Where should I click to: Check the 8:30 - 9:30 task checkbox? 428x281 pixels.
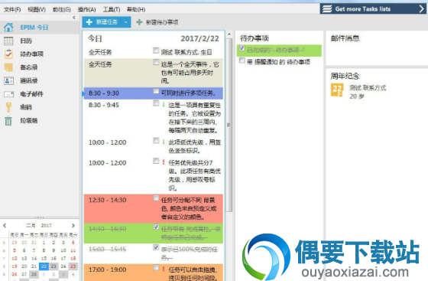156,91
